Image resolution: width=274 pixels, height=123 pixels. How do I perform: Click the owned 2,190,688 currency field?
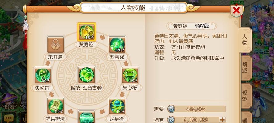193,120
